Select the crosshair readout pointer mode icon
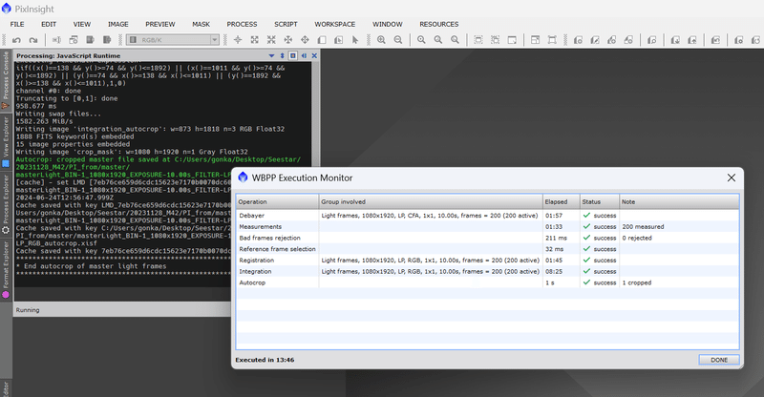Screen dimensions: 764x397 point(238,40)
